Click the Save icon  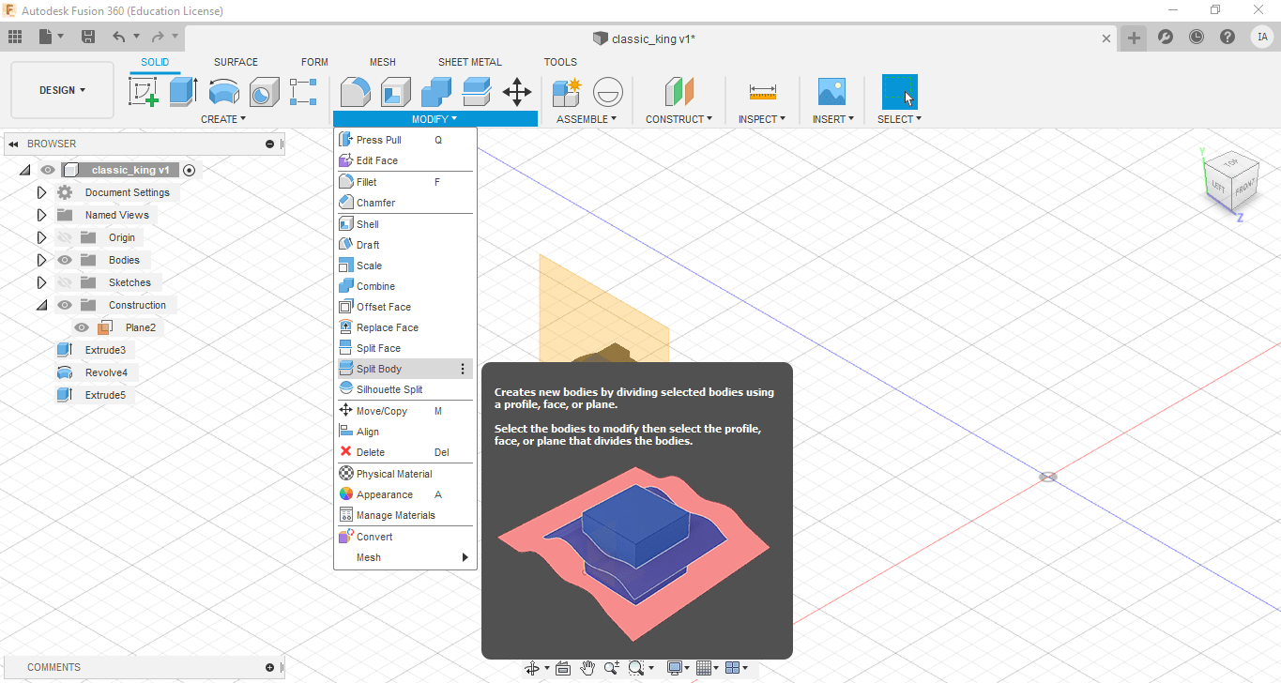pos(88,37)
